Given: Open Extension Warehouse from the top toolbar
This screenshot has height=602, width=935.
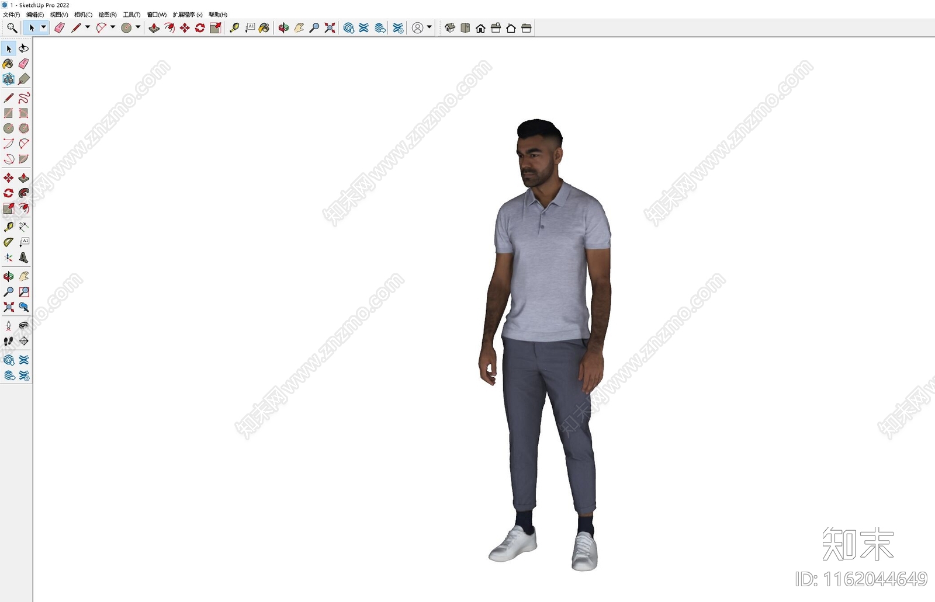Looking at the screenshot, I should click(364, 27).
